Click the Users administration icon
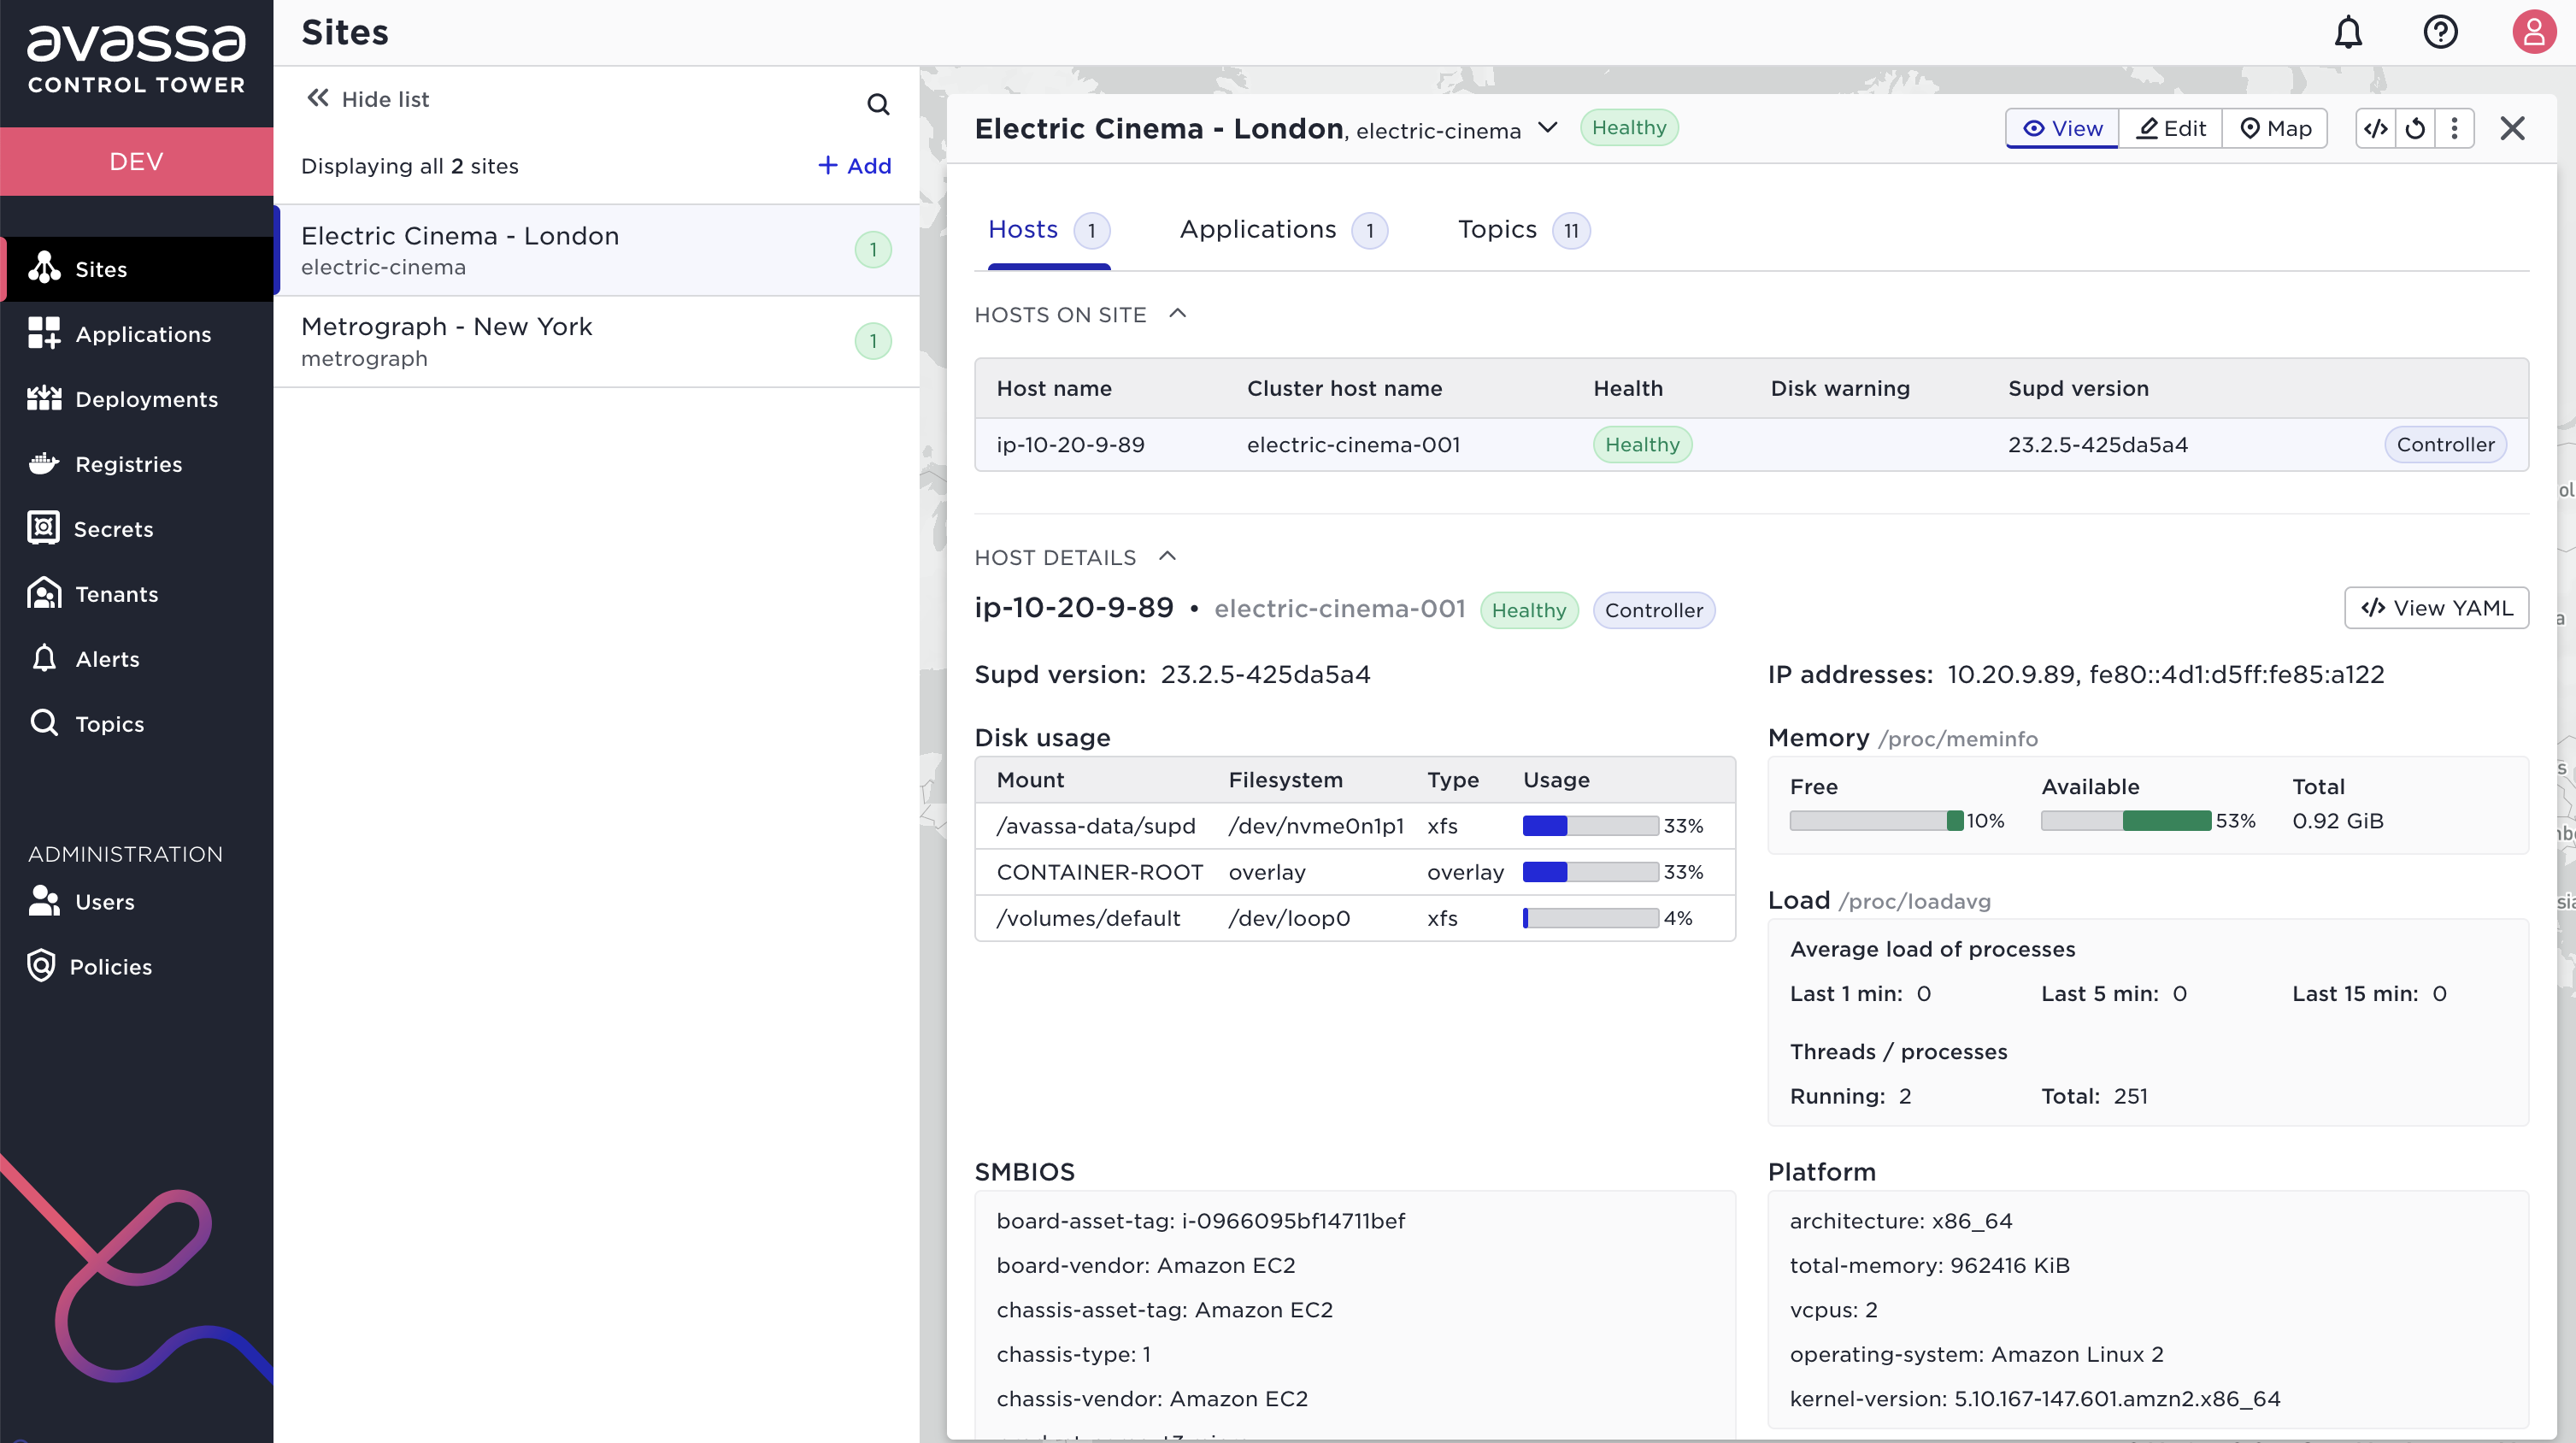 click(44, 901)
